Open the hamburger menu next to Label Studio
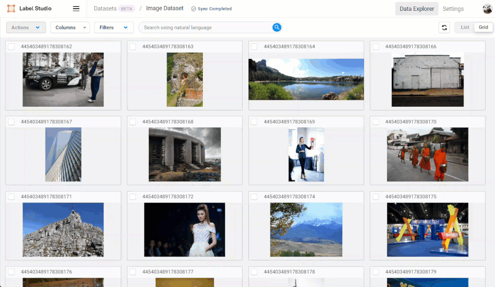495x287 pixels. pos(76,8)
